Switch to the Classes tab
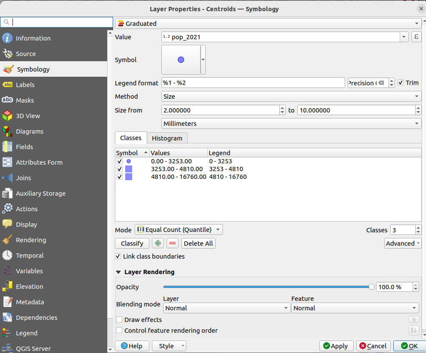The image size is (426, 353). click(131, 138)
